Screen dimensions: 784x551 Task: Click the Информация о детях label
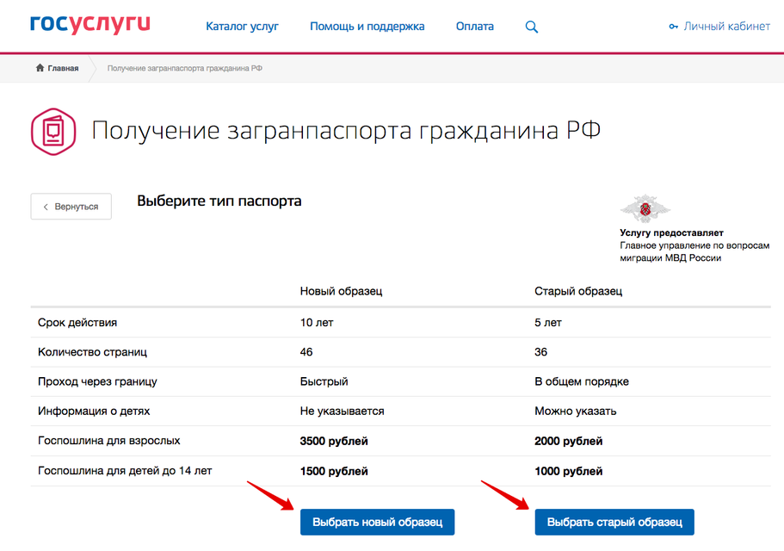tap(94, 411)
